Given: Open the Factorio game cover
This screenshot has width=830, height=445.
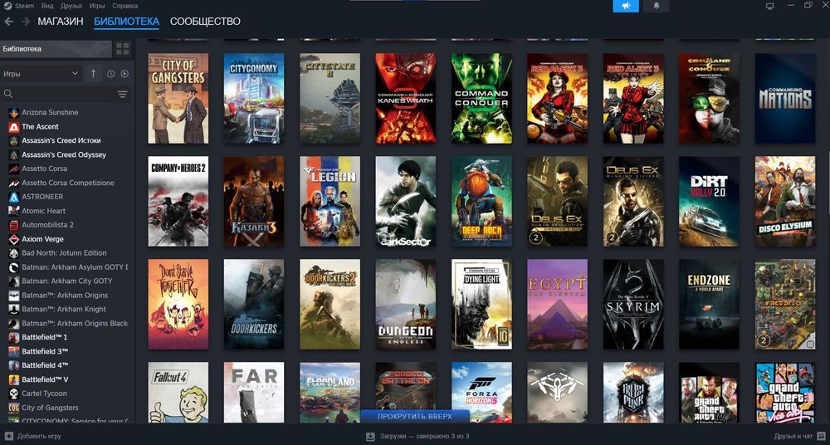Looking at the screenshot, I should (785, 304).
